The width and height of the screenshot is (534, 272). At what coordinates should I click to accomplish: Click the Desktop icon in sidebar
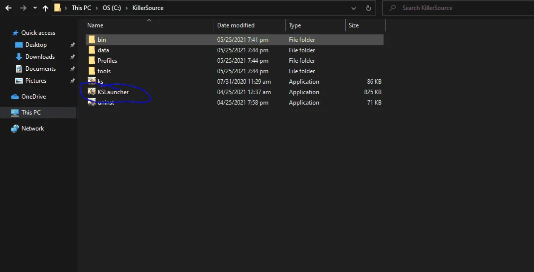pos(19,45)
